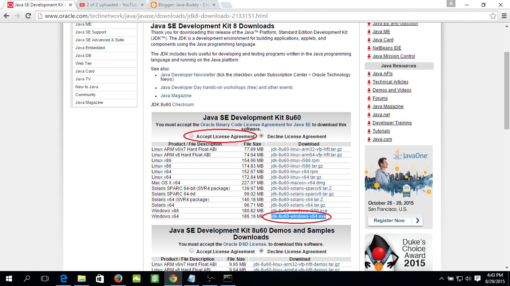Open the green cloud app on taskbar
510x286 pixels.
136,278
